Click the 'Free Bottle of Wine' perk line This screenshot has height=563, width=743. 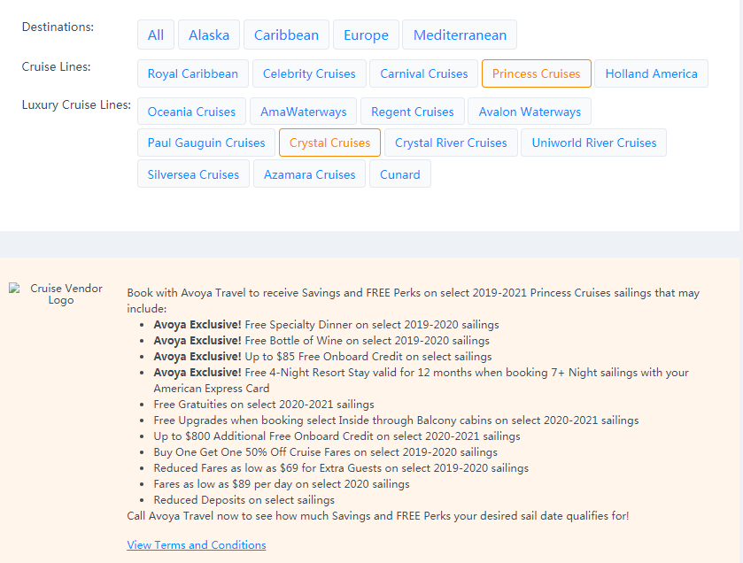[x=321, y=341]
